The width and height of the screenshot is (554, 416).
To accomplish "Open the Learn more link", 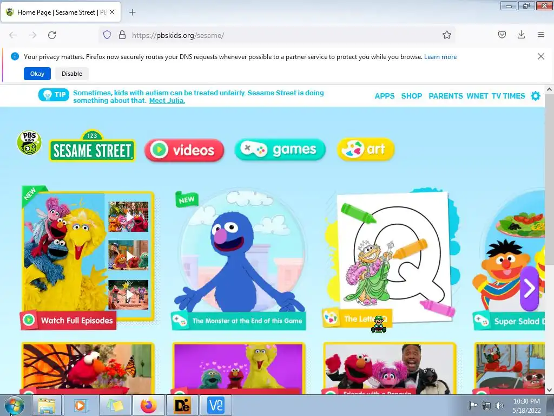I will point(440,56).
